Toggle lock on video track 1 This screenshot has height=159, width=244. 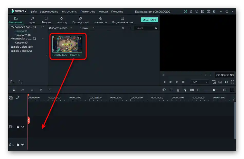[18, 127]
